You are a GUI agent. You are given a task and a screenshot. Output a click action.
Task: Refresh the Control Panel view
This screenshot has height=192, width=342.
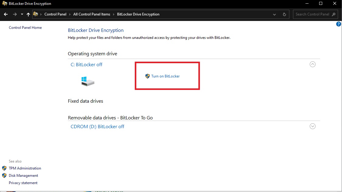tap(284, 15)
